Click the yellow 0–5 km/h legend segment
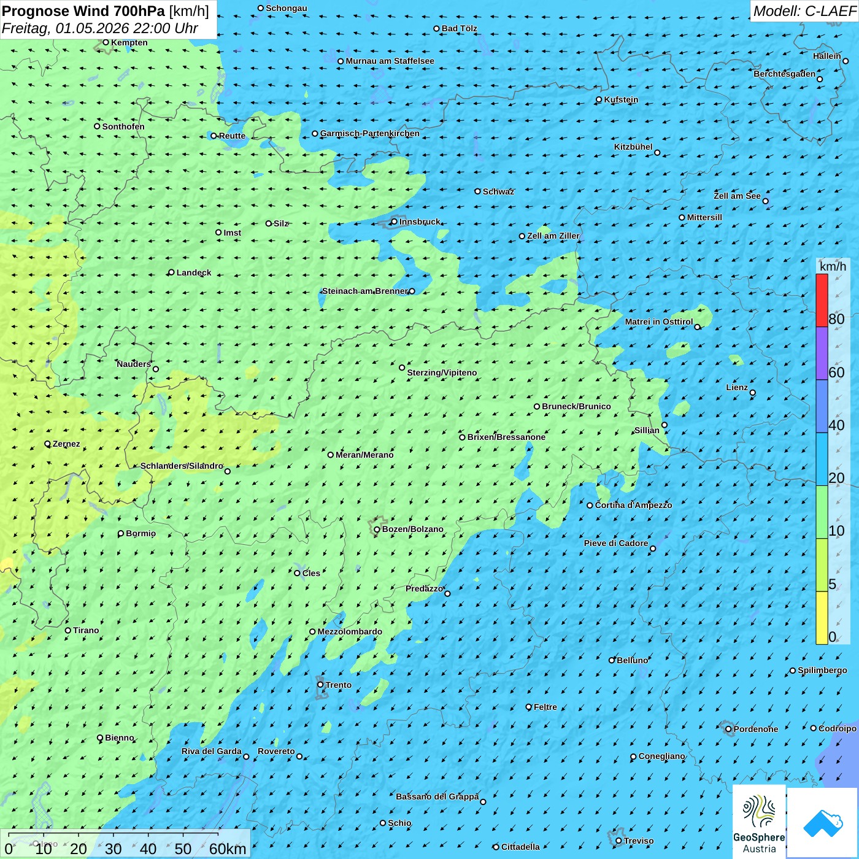Viewport: 859px width, 859px height. (822, 617)
